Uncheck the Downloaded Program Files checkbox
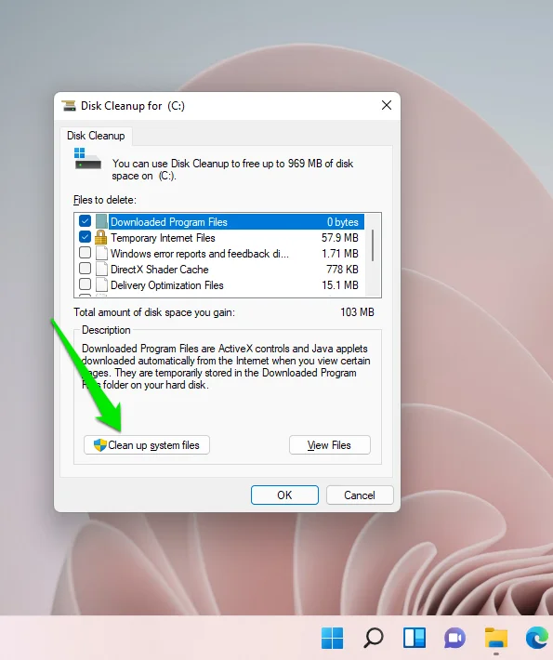The height and width of the screenshot is (660, 553). point(85,221)
